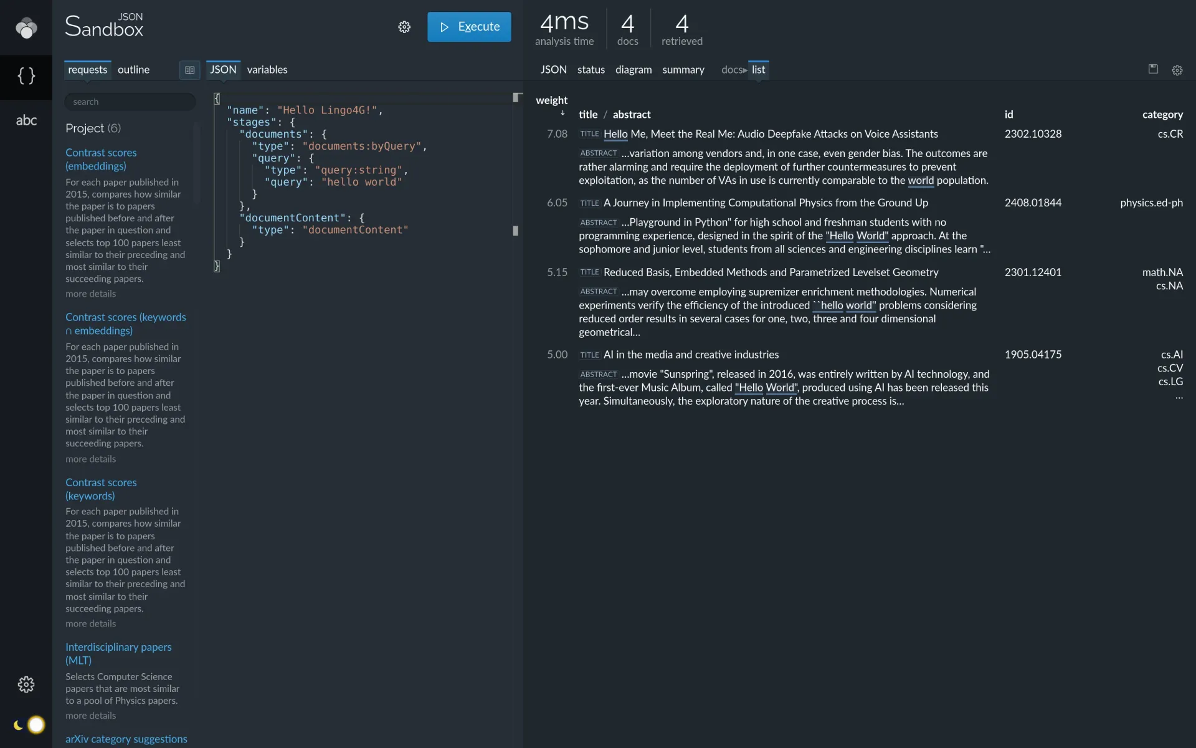The image size is (1196, 748).
Task: Select id 2408.01844
Action: pyautogui.click(x=1033, y=203)
